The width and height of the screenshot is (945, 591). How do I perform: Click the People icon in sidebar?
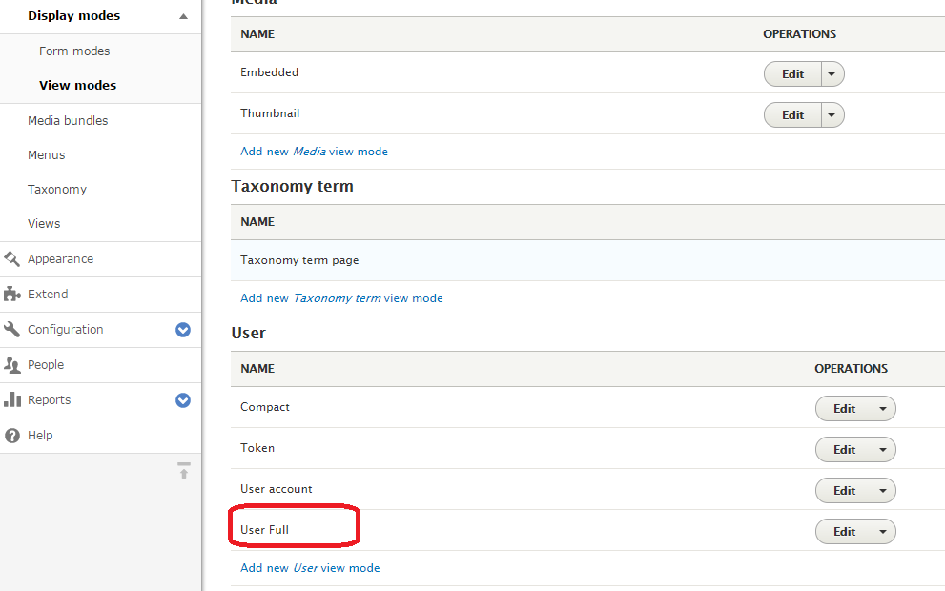12,364
